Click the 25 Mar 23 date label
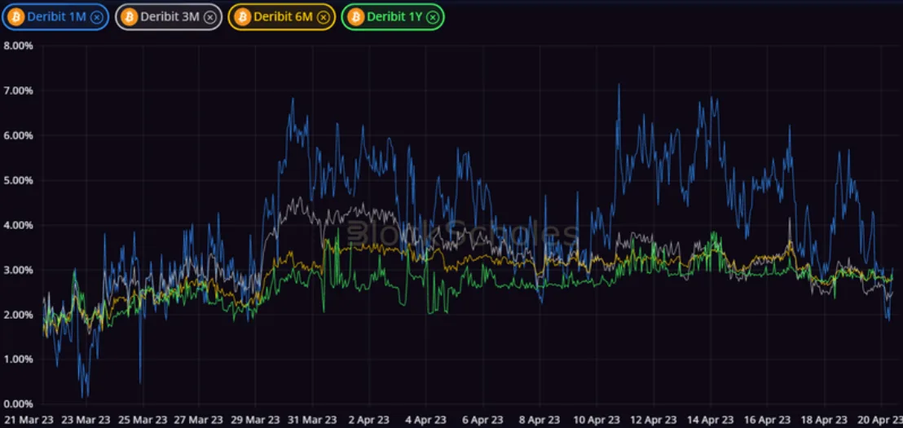This screenshot has width=903, height=428. [143, 419]
